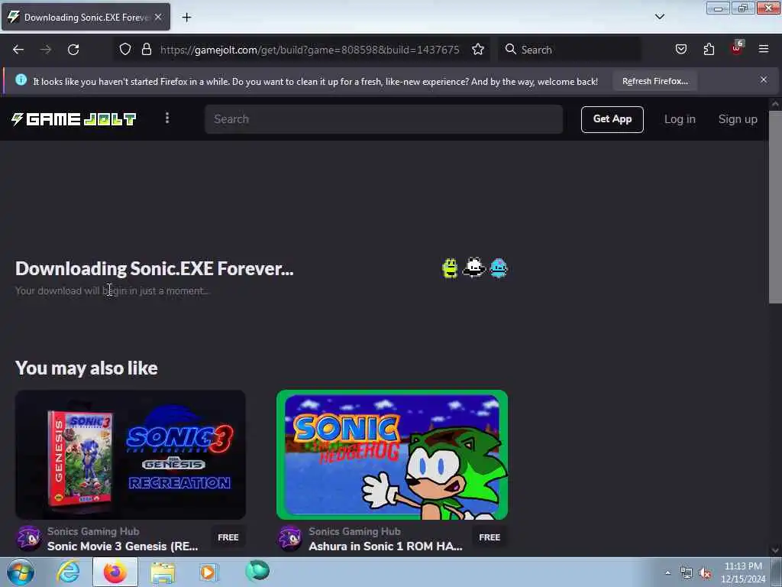Image resolution: width=782 pixels, height=587 pixels.
Task: Open the uBlock extension icon
Action: pos(737,48)
